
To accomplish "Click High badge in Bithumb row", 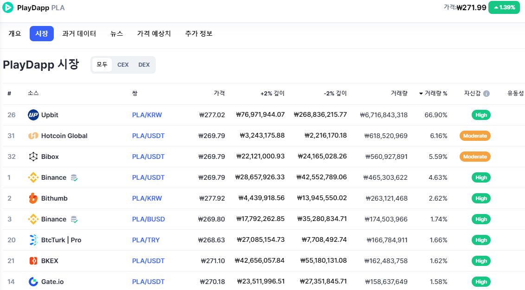I will [481, 198].
